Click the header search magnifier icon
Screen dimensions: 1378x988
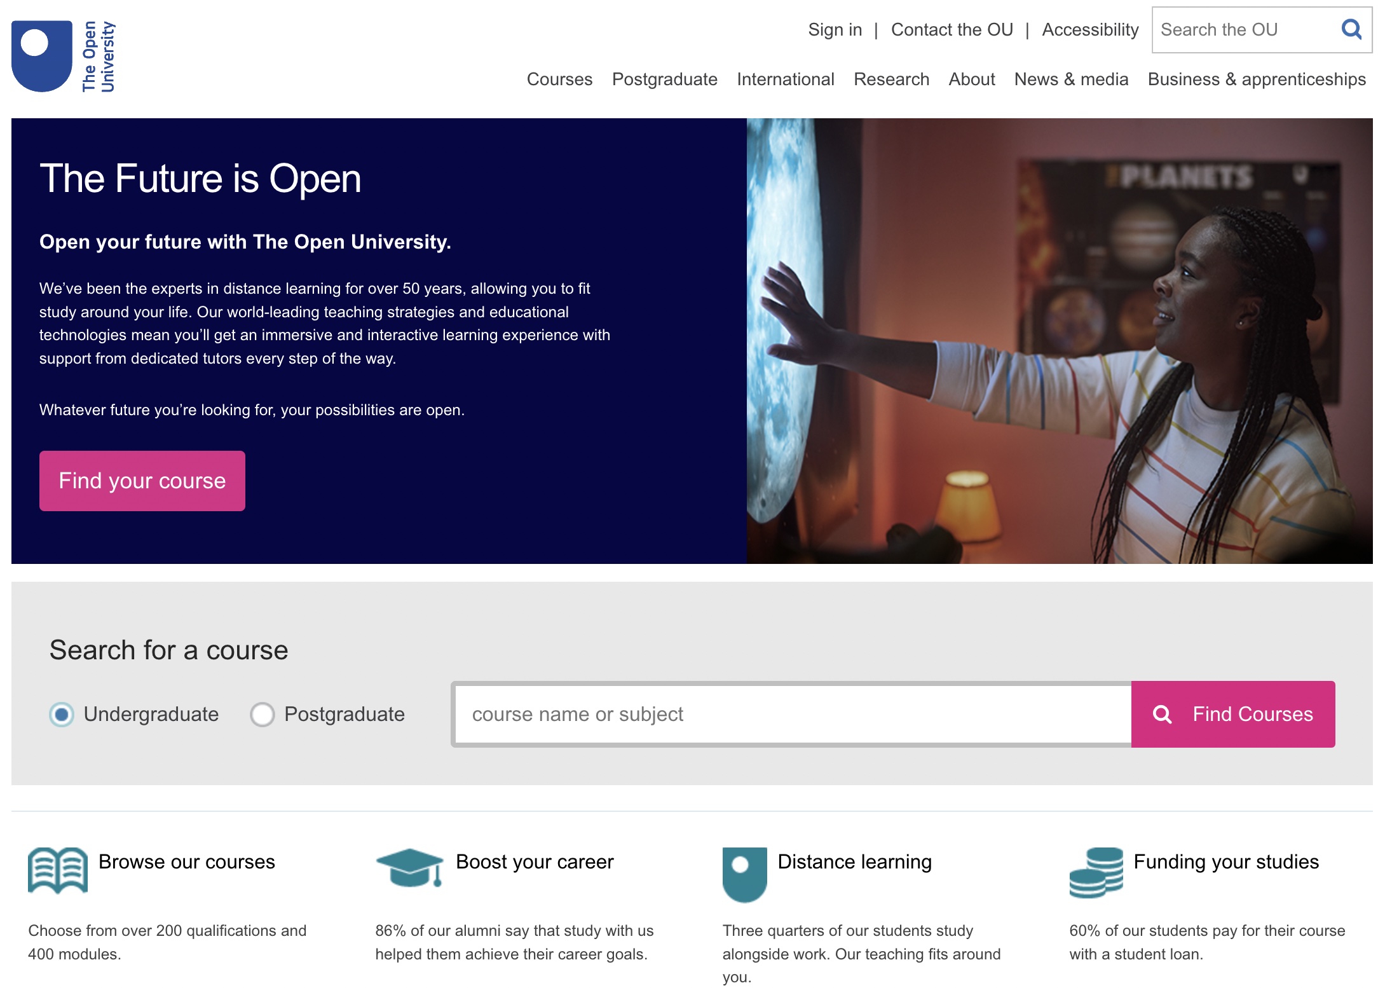pos(1351,29)
